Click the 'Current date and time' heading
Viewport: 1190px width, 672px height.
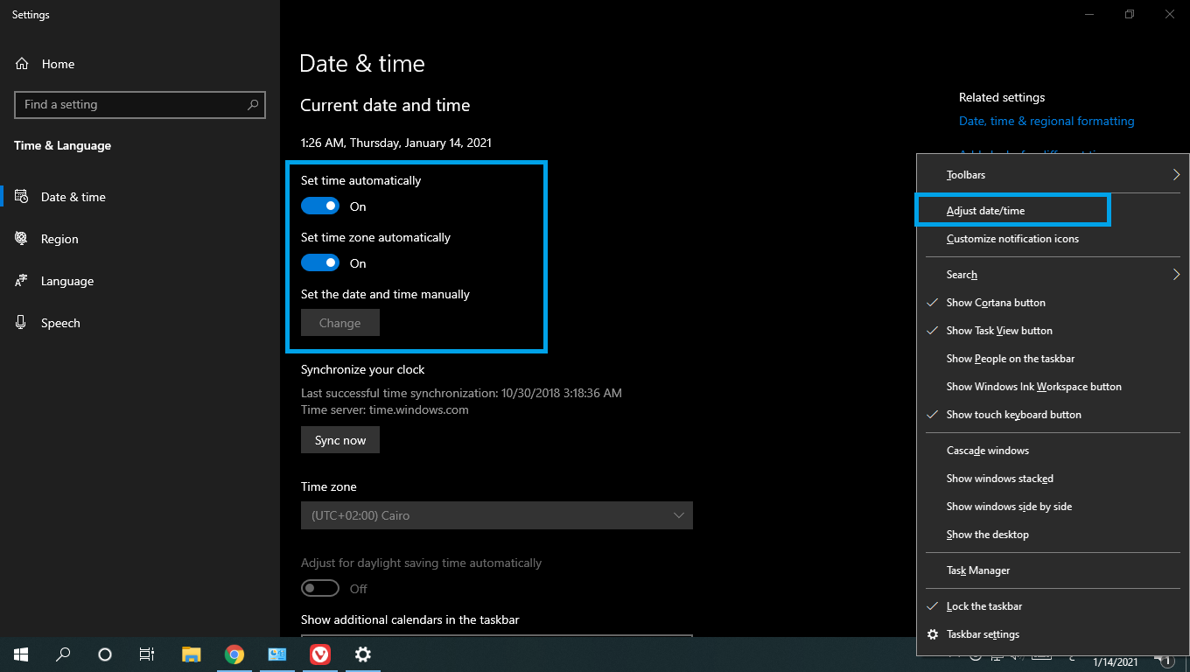click(385, 105)
